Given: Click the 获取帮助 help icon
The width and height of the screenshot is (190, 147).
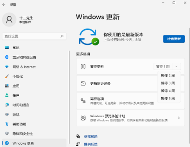Looking at the screenshot, I should (78, 136).
